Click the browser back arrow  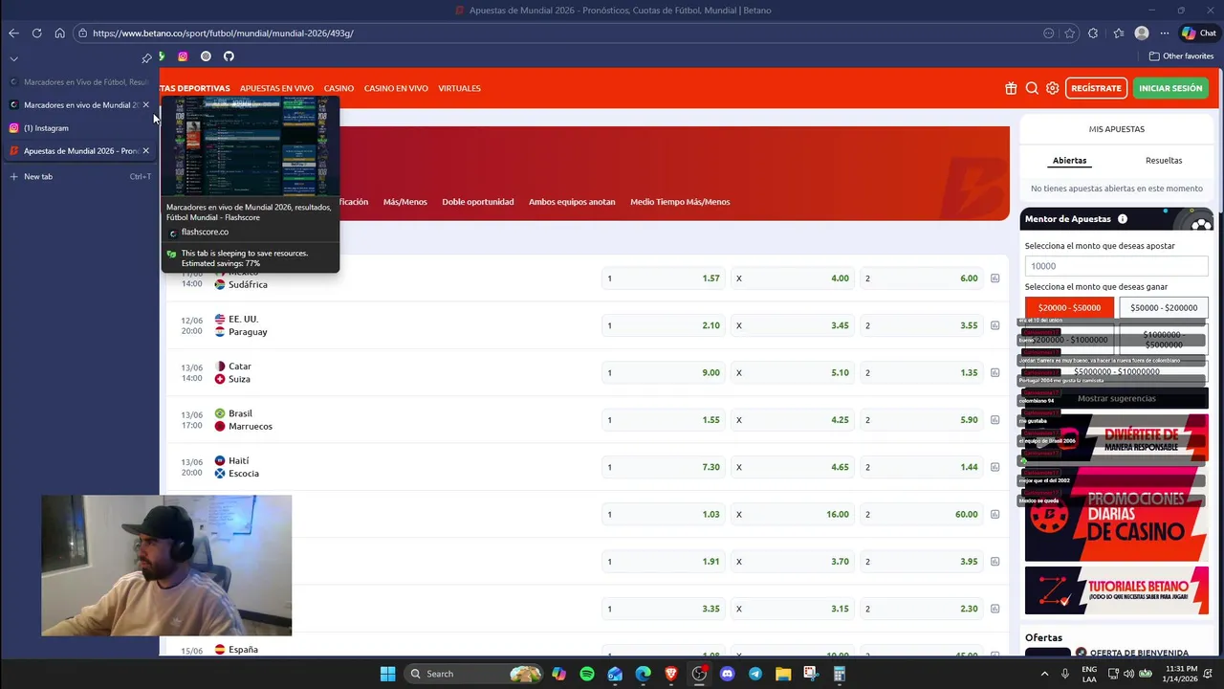coord(13,33)
